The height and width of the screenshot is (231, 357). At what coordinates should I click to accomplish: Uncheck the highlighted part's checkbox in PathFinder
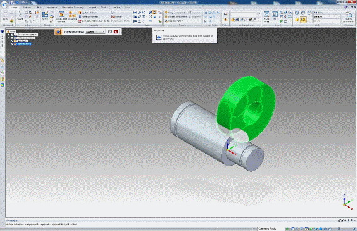click(x=12, y=44)
